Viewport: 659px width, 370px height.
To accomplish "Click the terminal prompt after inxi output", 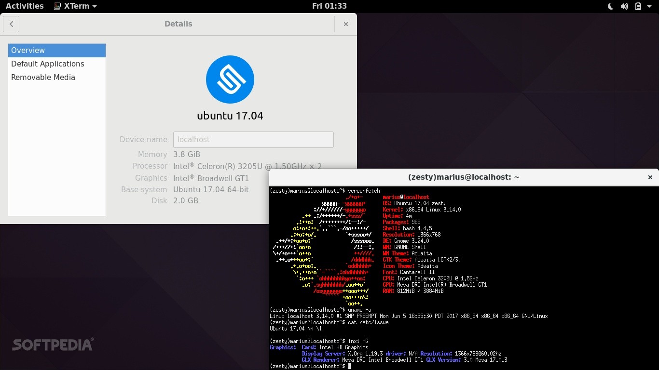I will click(306, 365).
